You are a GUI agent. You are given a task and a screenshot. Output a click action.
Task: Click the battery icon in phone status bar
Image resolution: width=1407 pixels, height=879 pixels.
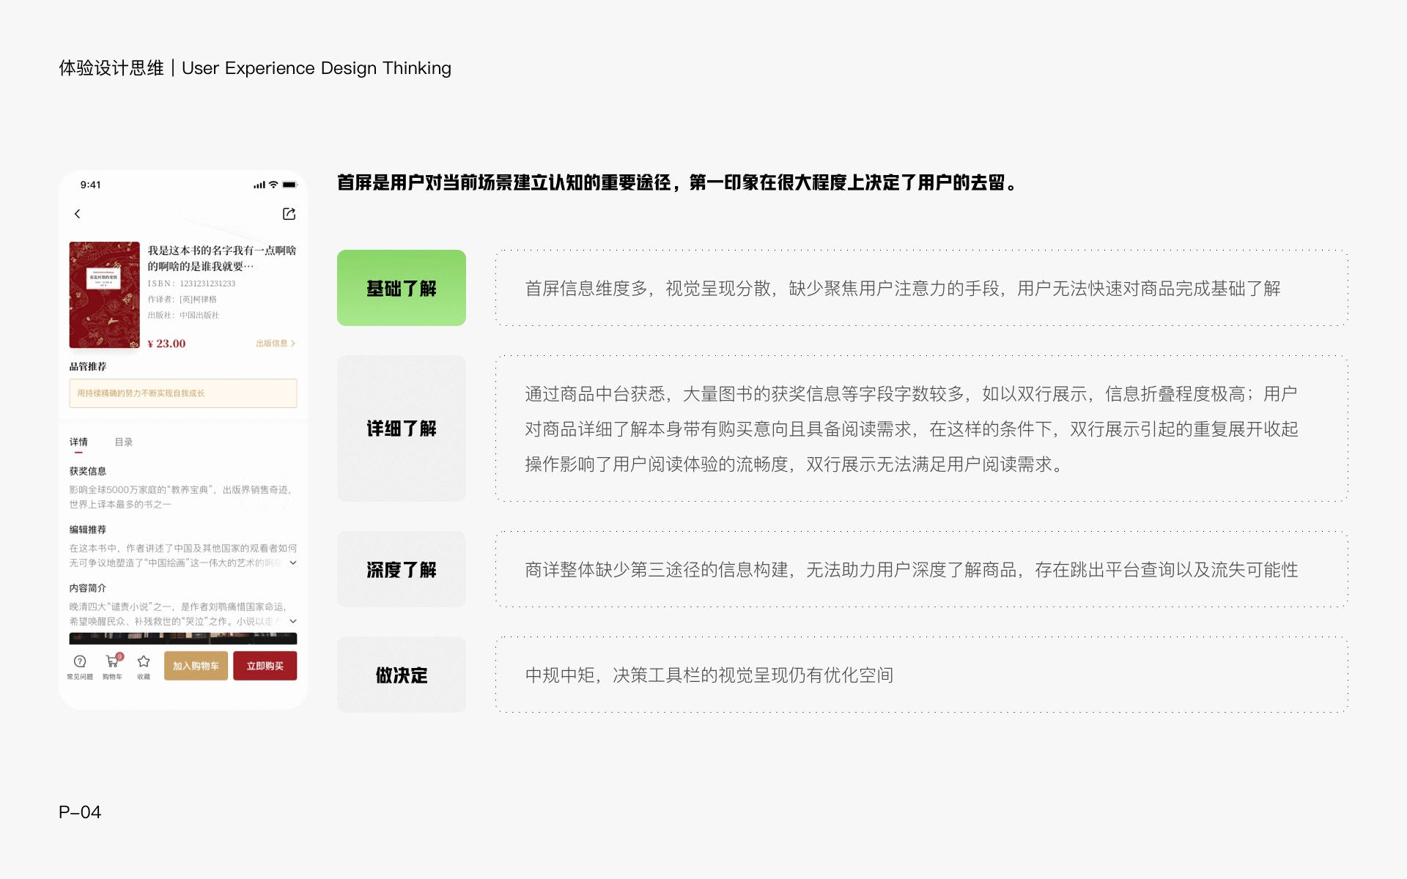click(x=289, y=185)
